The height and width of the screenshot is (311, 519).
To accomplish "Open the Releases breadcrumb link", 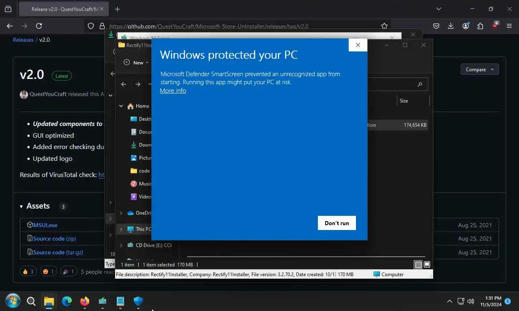I will coord(23,40).
